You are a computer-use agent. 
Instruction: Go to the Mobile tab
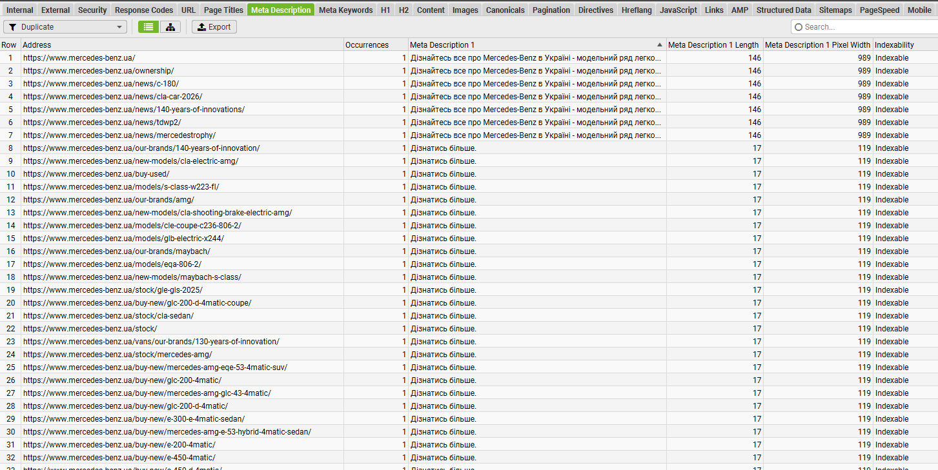[x=919, y=10]
